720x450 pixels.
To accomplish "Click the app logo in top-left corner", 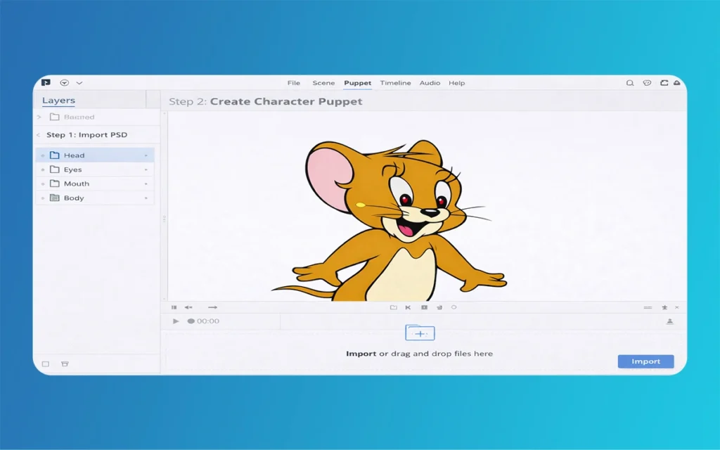I will 46,82.
